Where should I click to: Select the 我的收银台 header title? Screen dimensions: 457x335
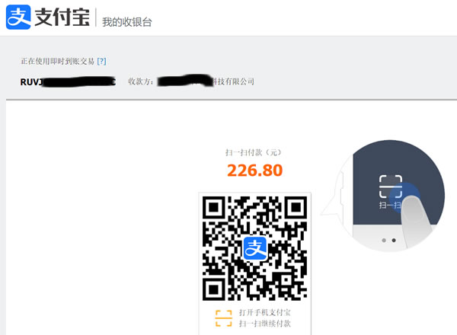click(x=126, y=22)
